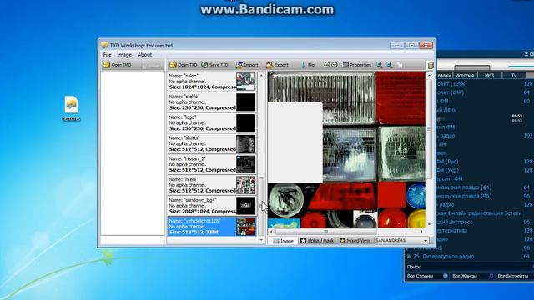Open the Все Битрейты filter dropdown
534x300 pixels.
pyautogui.click(x=515, y=276)
